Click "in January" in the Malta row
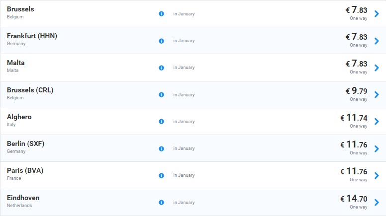 tap(184, 68)
